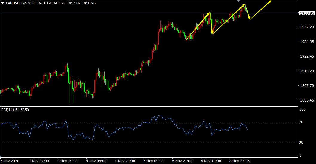This screenshot has width=316, height=164.
Task: Click the small corner triangle in the RSI window
Action: point(1,157)
